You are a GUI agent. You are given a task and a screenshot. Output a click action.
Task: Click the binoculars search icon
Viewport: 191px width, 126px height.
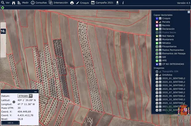point(14,3)
